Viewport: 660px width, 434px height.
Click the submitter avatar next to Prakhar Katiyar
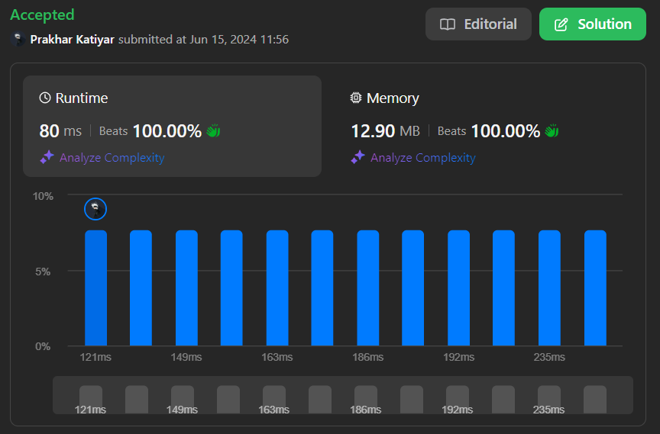(x=18, y=39)
